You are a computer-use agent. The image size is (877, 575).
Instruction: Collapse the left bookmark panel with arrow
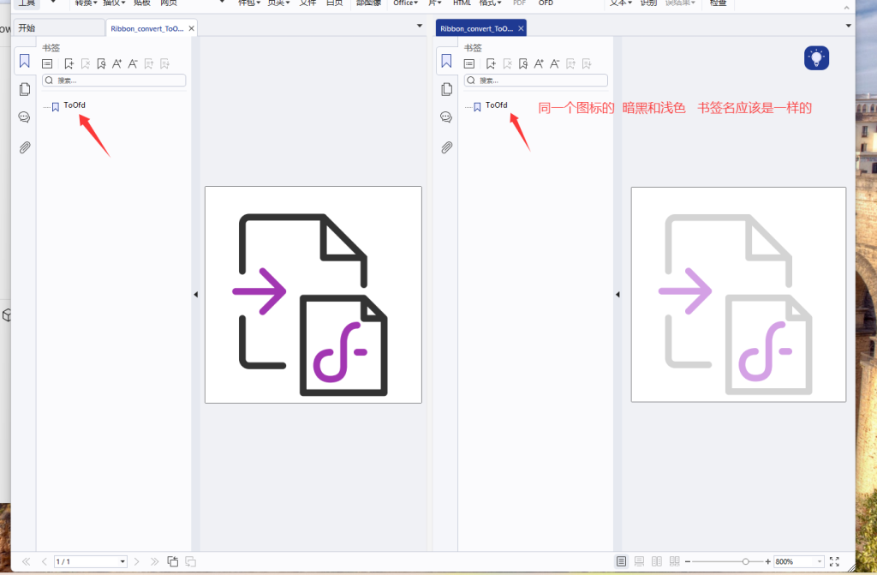195,294
